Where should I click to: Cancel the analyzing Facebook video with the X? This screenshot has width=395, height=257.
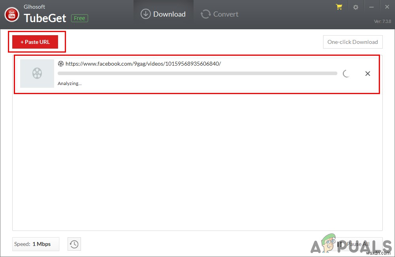[367, 74]
